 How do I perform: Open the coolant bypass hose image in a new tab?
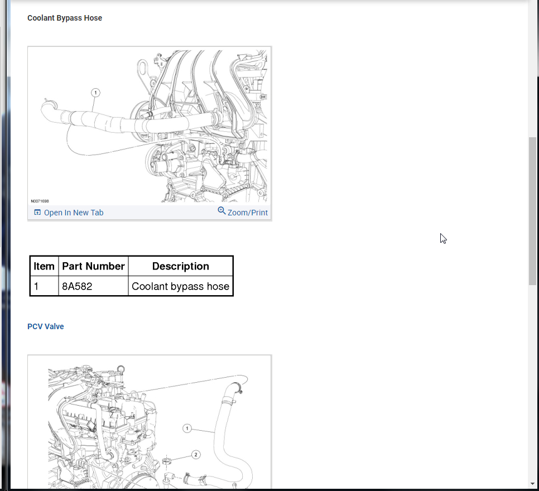click(x=69, y=213)
